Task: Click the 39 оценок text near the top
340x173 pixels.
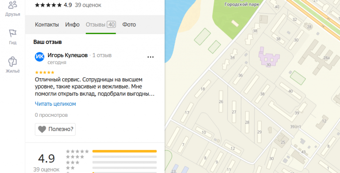Action: tap(88, 5)
